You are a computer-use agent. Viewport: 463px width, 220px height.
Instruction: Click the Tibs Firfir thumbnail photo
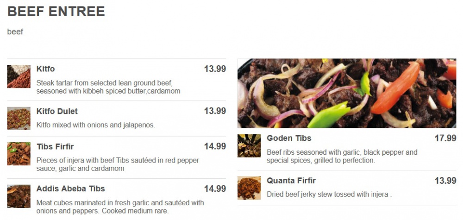[19, 154]
